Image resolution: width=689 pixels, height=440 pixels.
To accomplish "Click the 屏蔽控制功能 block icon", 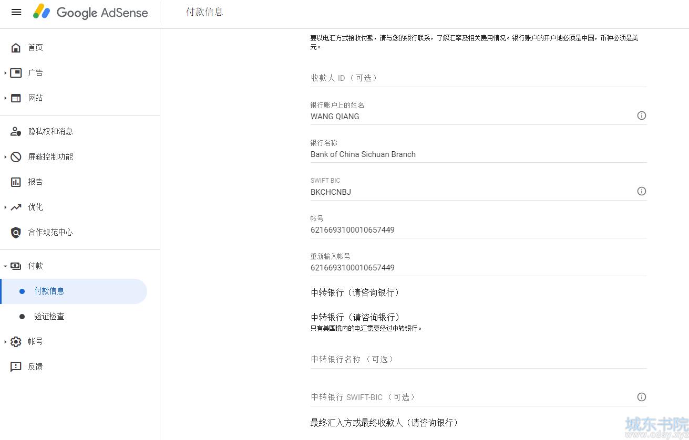I will click(x=16, y=157).
